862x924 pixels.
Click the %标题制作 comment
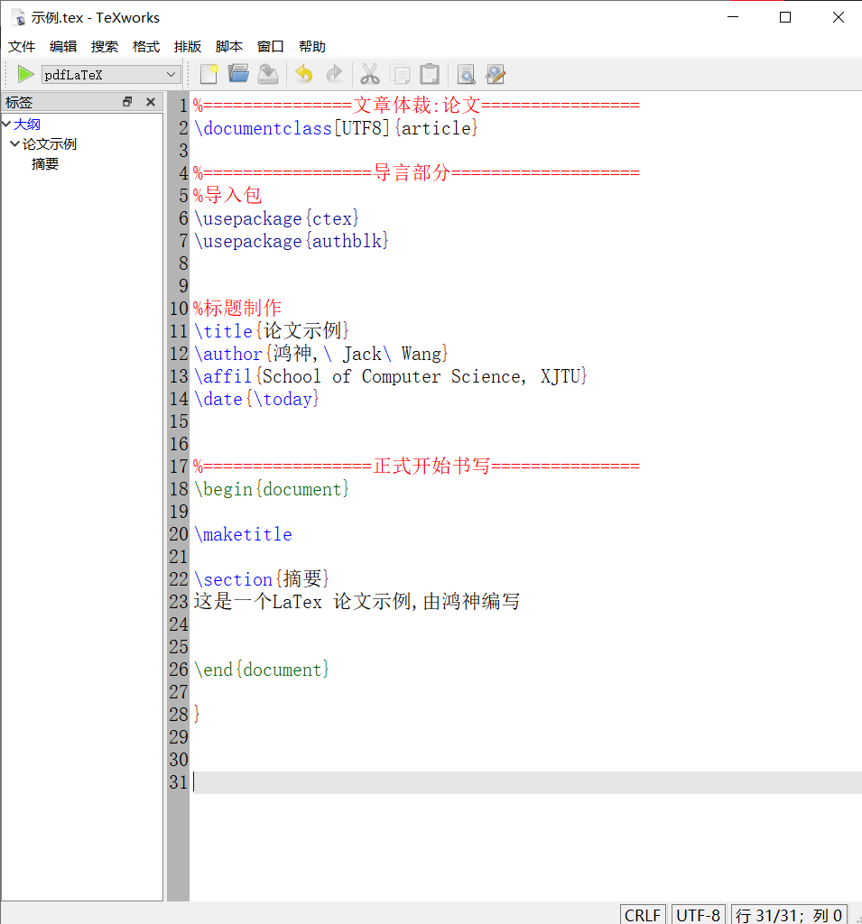(237, 309)
